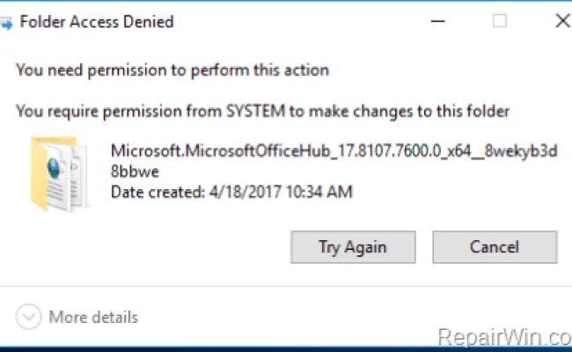The image size is (572, 352).
Task: Expand the More details chevron
Action: click(x=28, y=317)
